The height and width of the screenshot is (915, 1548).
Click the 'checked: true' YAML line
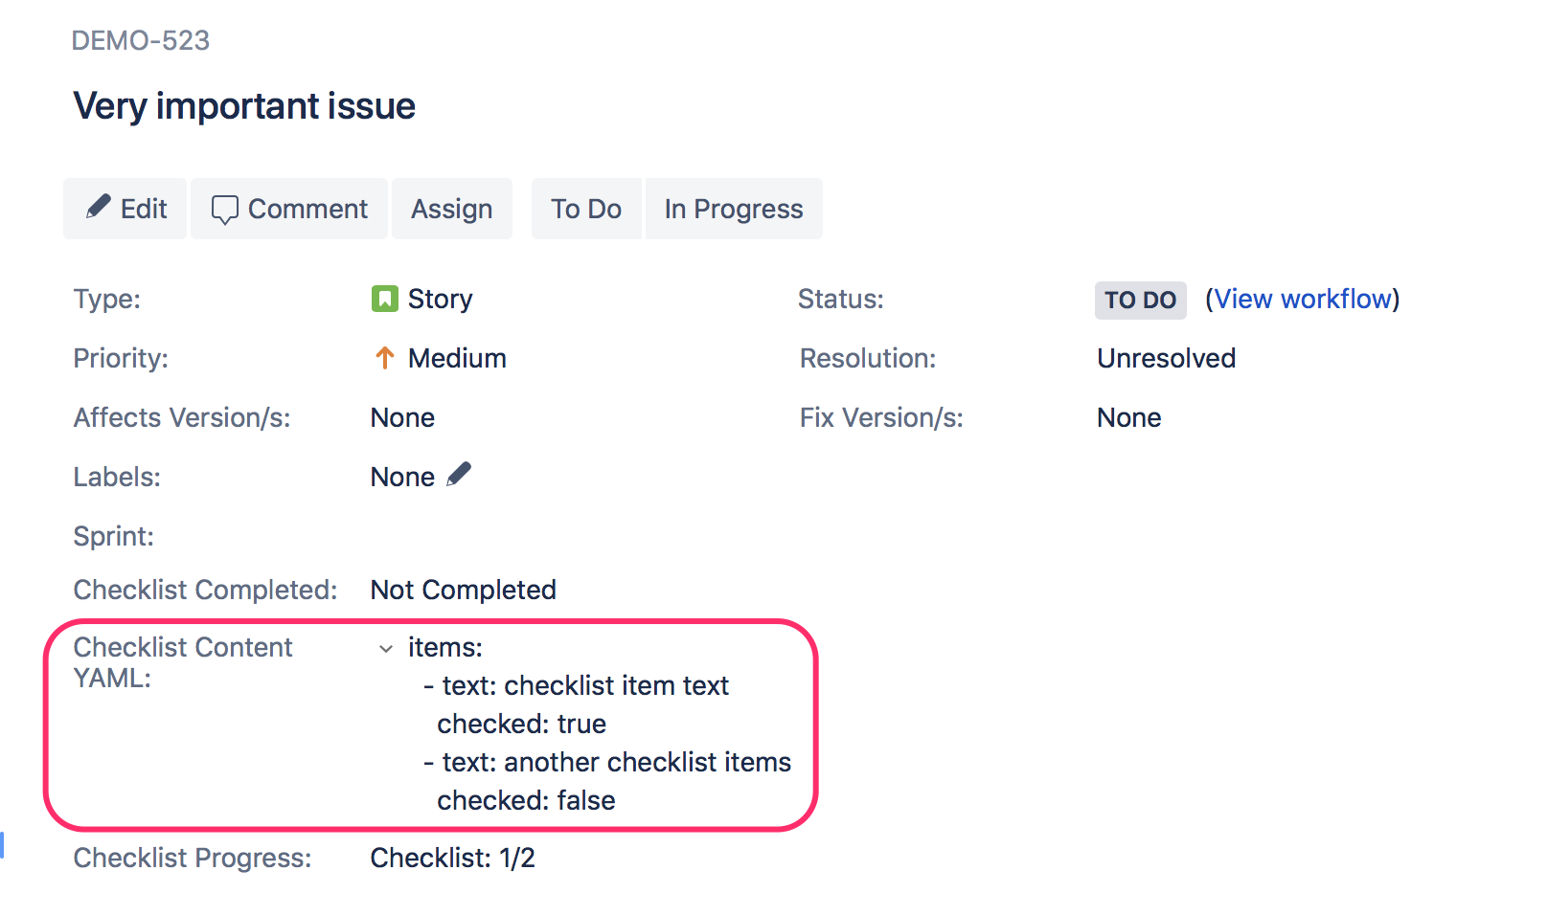[521, 724]
